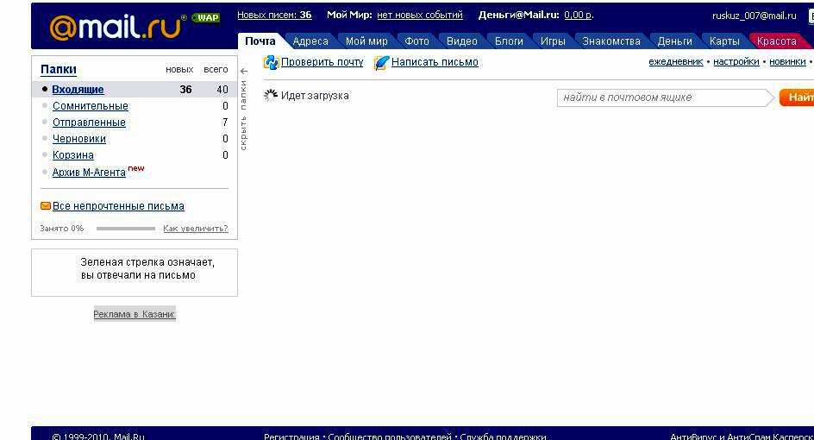The height and width of the screenshot is (440, 814).
Task: Switch to the Адреса tab
Action: tap(310, 41)
